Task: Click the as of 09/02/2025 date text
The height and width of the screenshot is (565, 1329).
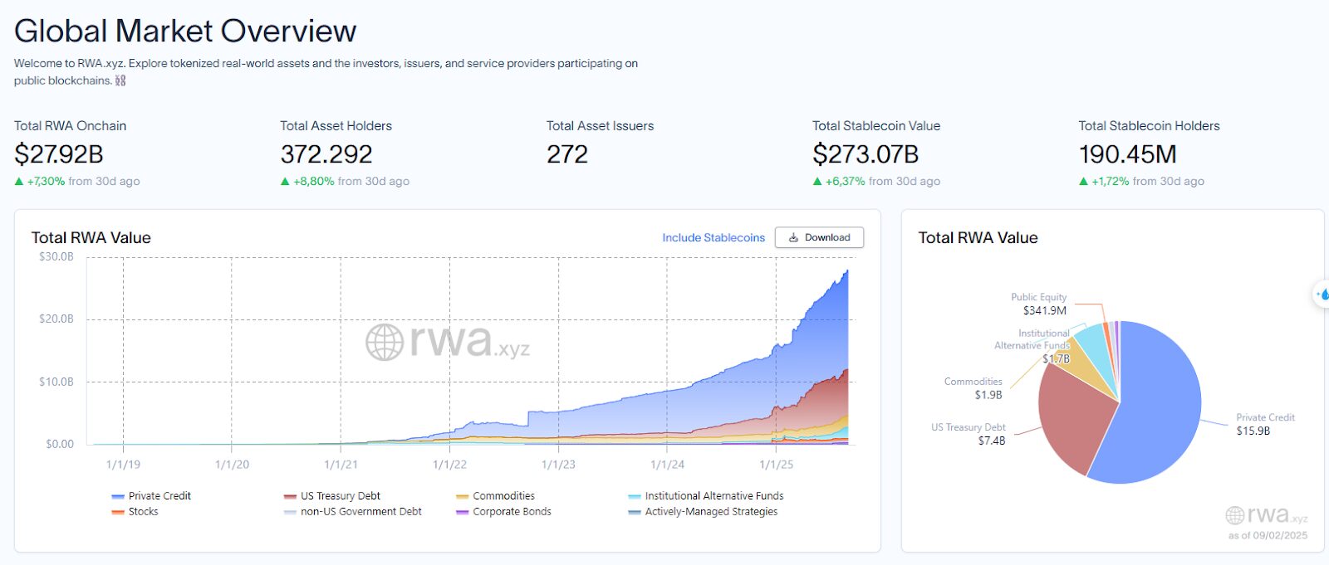Action: pos(1268,535)
